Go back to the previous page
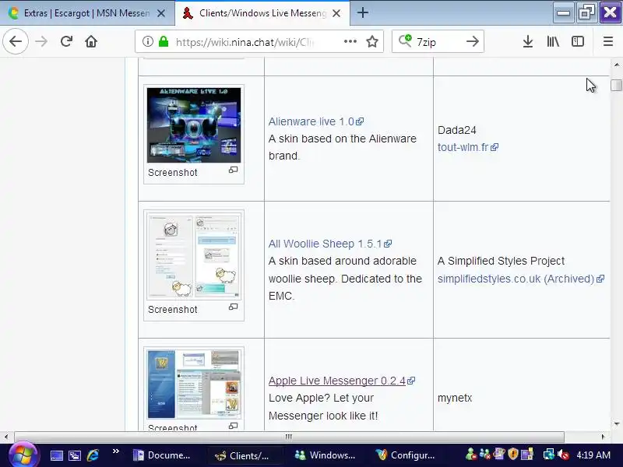Viewport: 623px width, 467px height. coord(16,41)
